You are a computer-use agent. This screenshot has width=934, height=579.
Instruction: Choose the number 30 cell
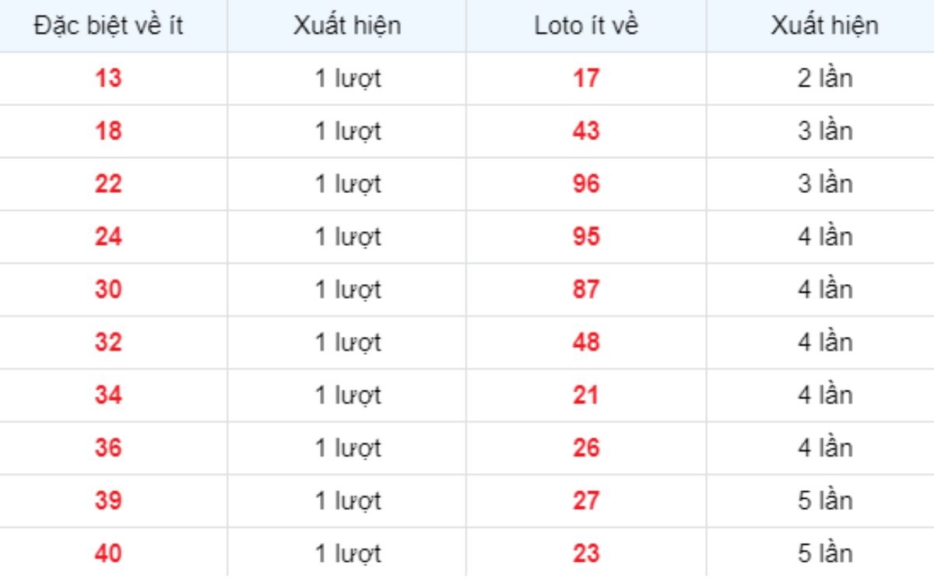[x=108, y=289]
